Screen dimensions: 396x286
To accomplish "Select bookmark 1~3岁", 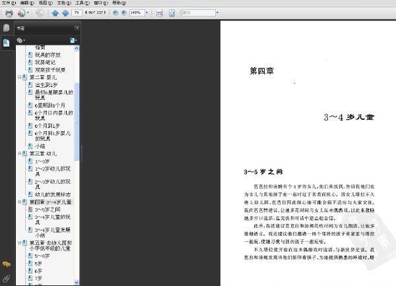I will coord(42,161).
